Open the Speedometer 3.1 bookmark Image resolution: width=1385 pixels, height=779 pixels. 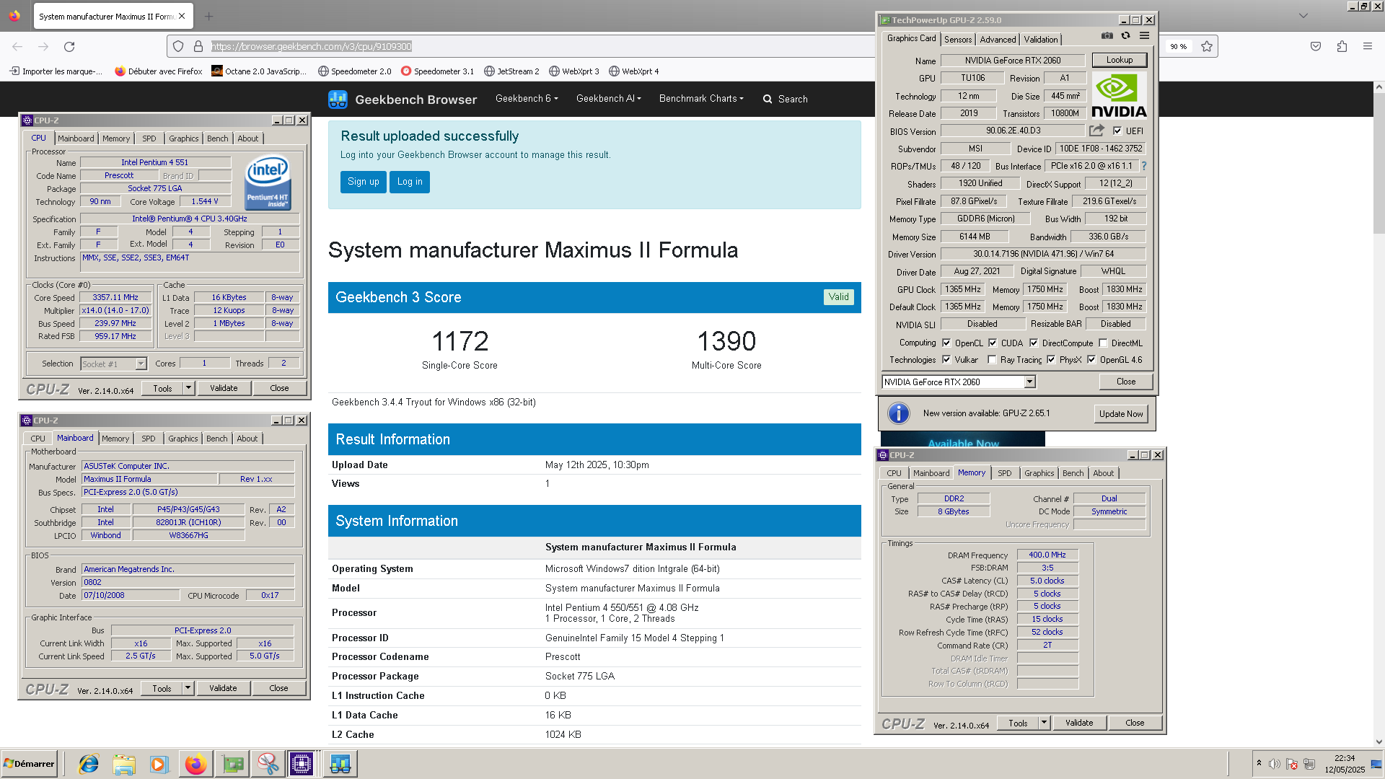point(437,71)
